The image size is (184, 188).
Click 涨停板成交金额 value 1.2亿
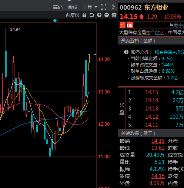[x=172, y=78]
